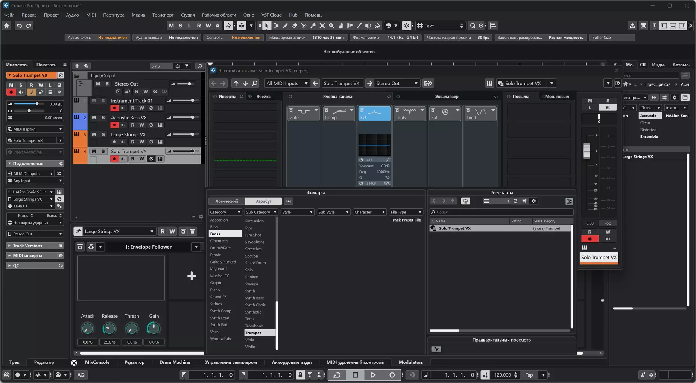
Task: Select the Zoom magnifier tool
Action: tap(331, 26)
